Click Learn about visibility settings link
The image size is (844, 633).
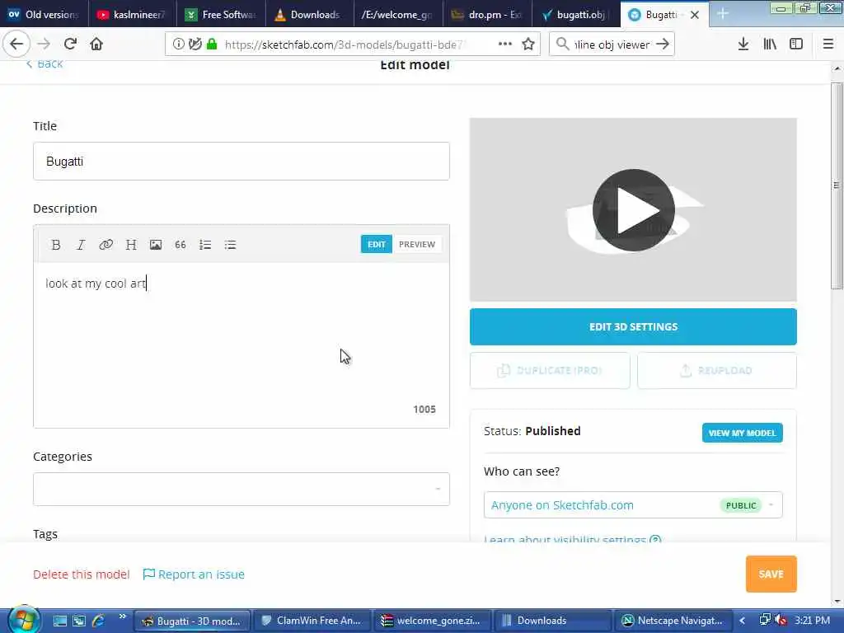[x=572, y=539]
